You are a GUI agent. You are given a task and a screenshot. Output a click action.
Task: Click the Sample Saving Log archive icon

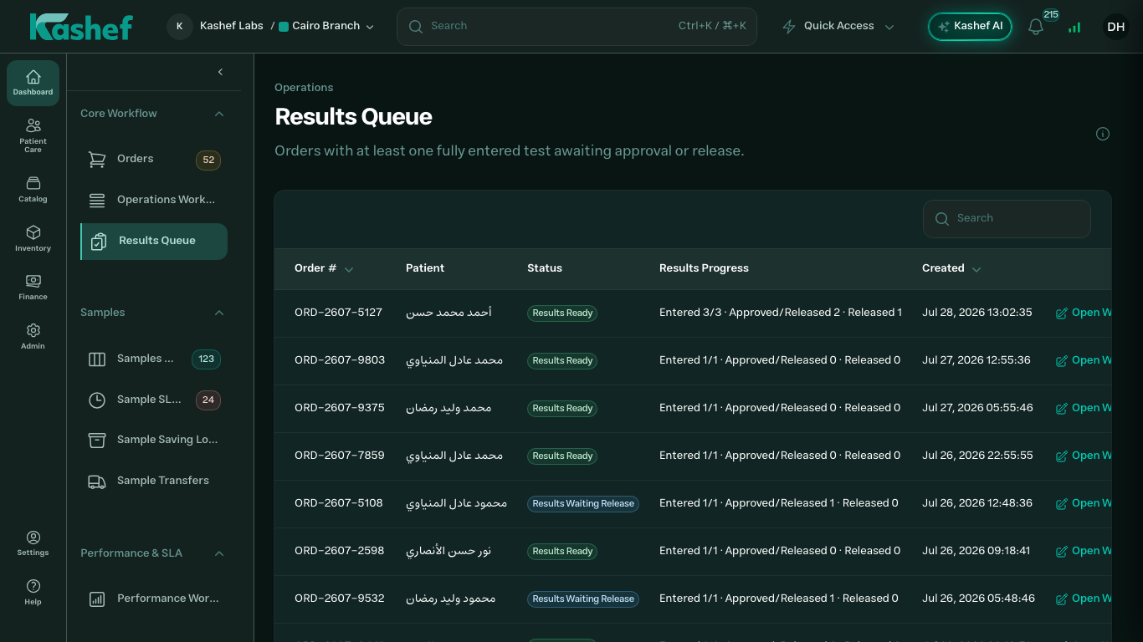97,440
